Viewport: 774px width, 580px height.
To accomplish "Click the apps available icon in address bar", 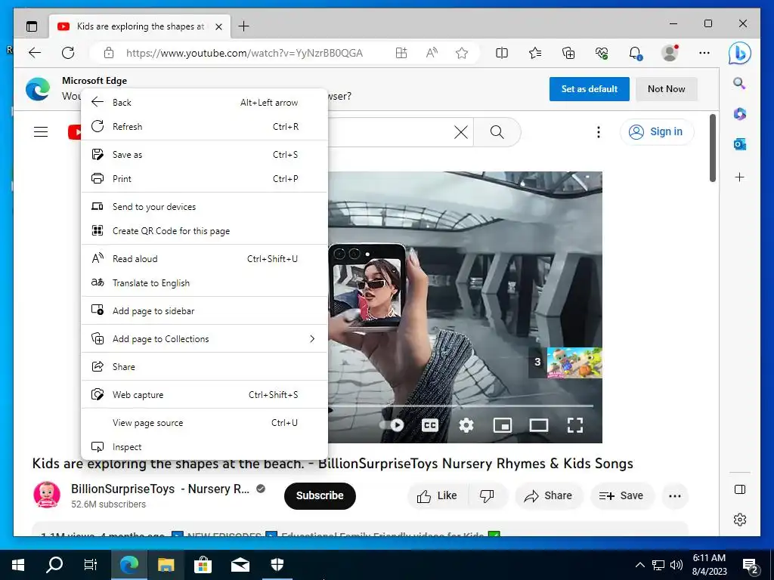I will (401, 53).
